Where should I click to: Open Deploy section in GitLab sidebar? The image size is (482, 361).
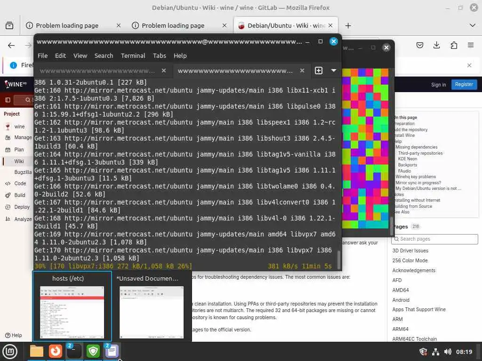pos(22,207)
